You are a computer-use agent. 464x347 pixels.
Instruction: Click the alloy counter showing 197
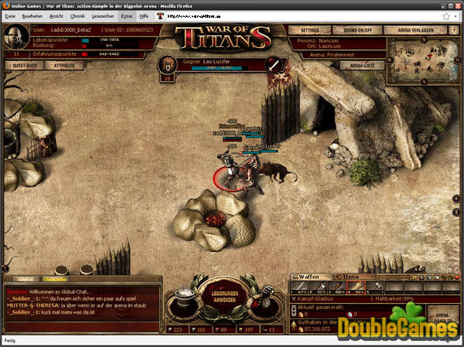[x=247, y=329]
